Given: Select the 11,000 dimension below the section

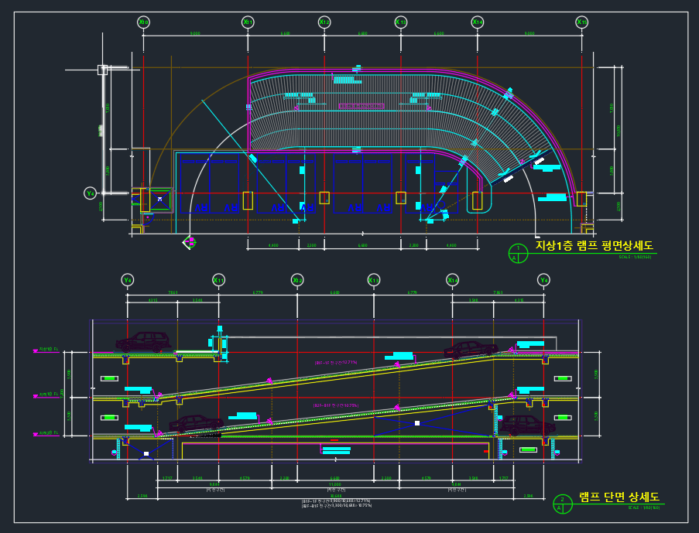Looking at the screenshot, I should click(x=334, y=484).
